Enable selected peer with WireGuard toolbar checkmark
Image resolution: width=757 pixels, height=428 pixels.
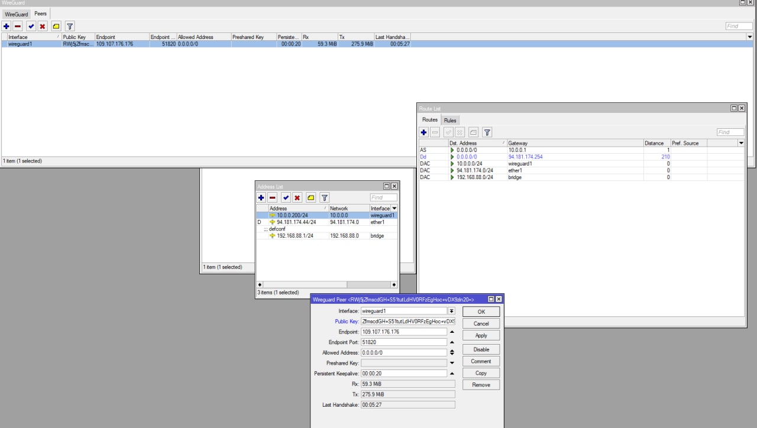(31, 26)
